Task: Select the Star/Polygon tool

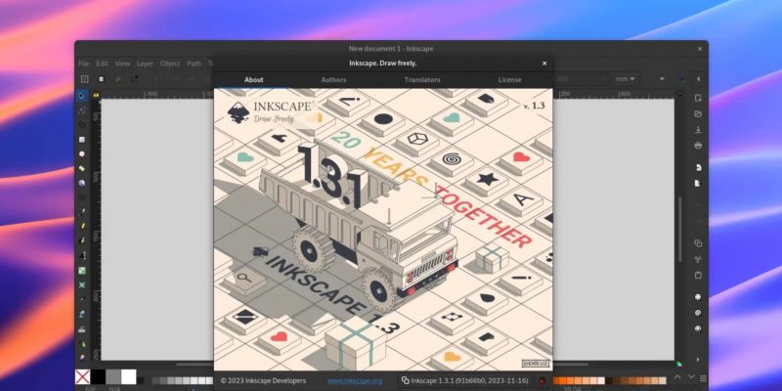Action: (82, 168)
